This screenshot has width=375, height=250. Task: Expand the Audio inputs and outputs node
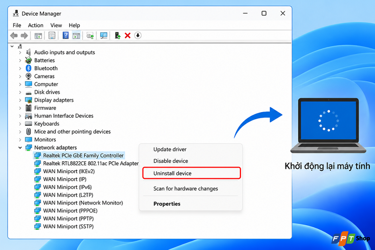coord(20,53)
